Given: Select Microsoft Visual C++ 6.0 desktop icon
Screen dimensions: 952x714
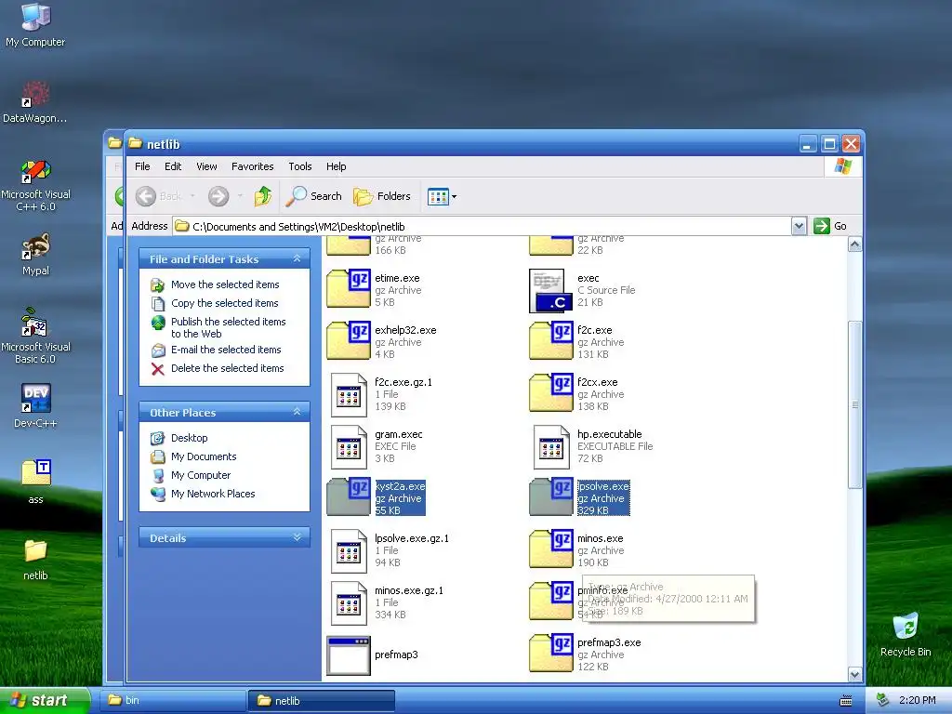Looking at the screenshot, I should coord(35,185).
